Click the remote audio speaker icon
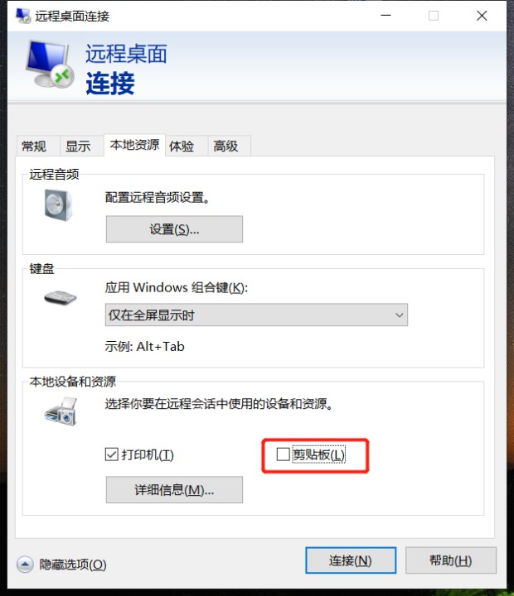 point(58,205)
